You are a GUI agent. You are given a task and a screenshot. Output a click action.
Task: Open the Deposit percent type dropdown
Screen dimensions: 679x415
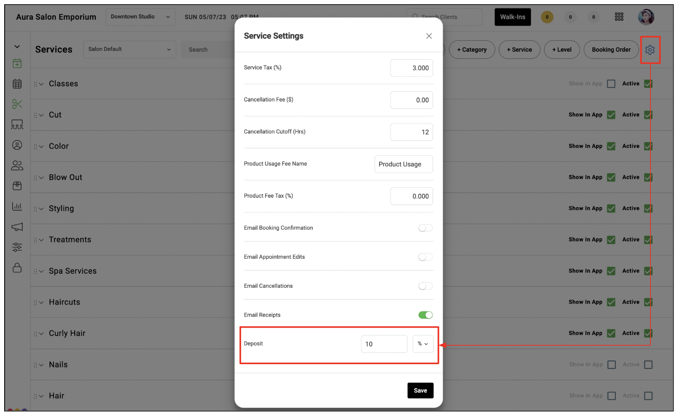pyautogui.click(x=423, y=344)
